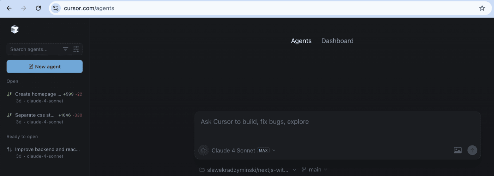Click the MAX mode badge
The image size is (494, 176).
263,150
